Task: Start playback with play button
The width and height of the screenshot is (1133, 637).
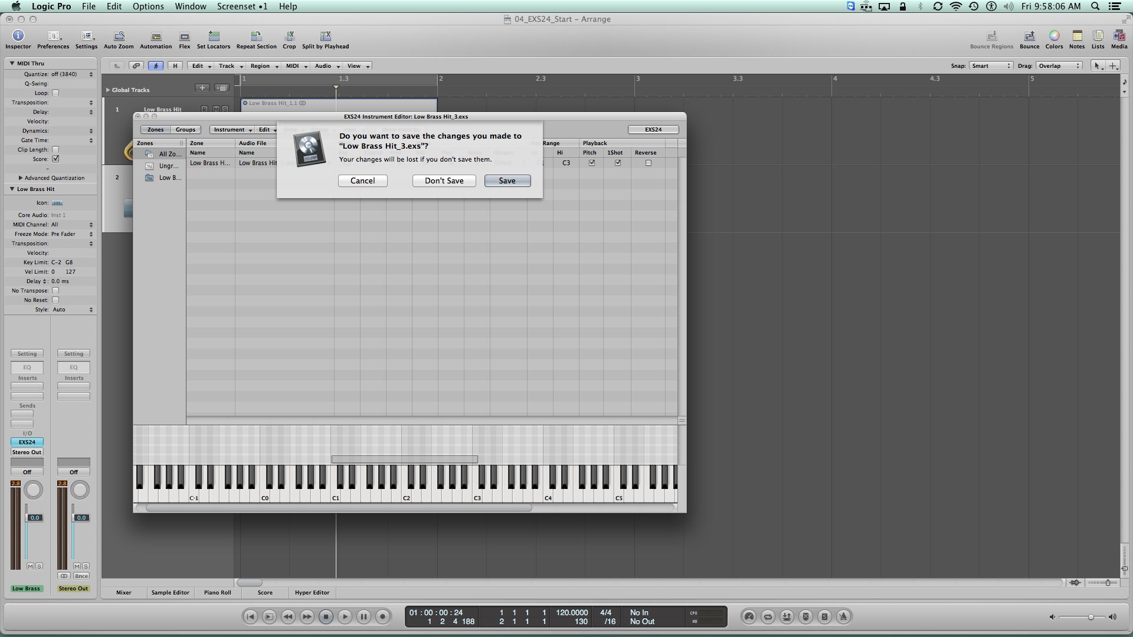Action: coord(345,617)
